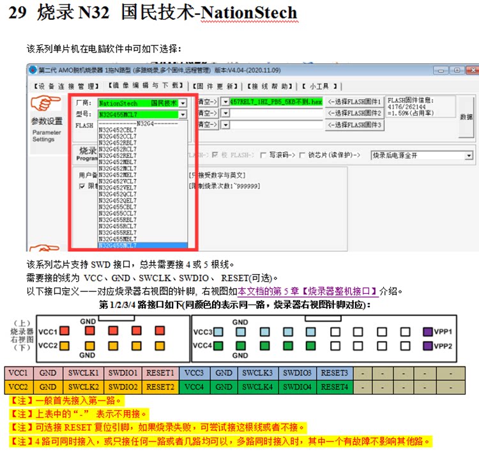The image size is (479, 451).
Task: Open the 【镜像编辑与下载】 menu
Action: coord(146,86)
